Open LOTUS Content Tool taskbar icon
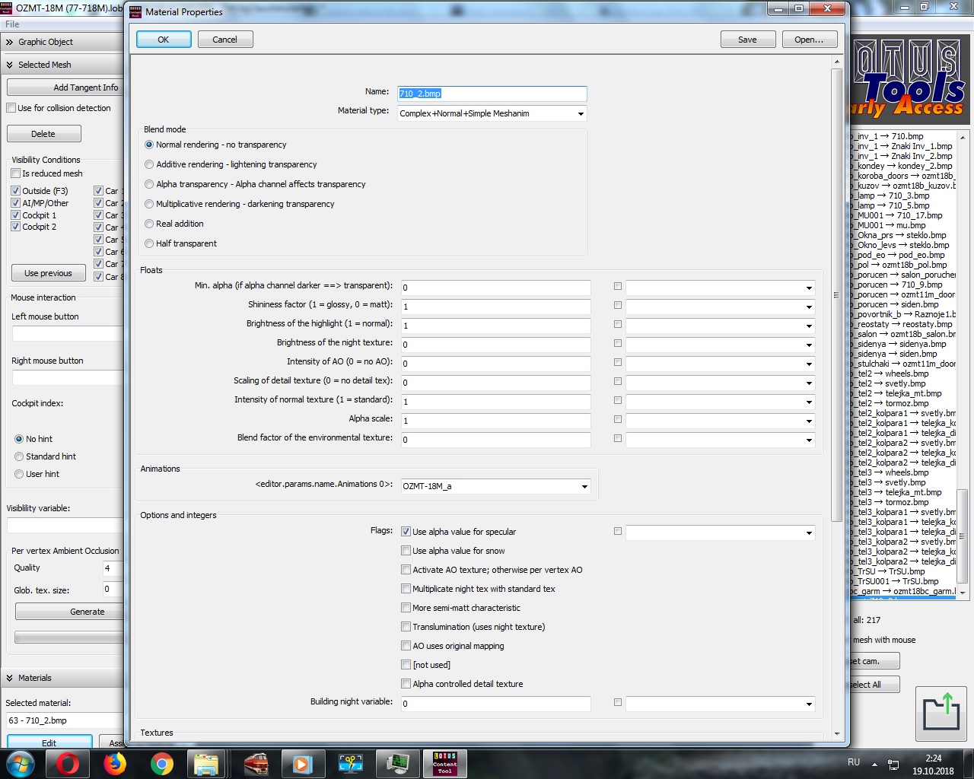The height and width of the screenshot is (779, 974). pyautogui.click(x=444, y=764)
